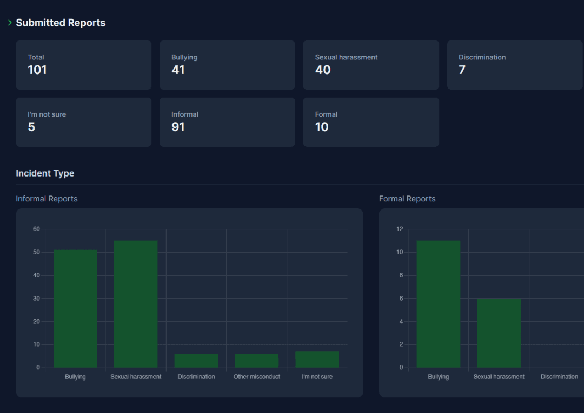The width and height of the screenshot is (584, 413).
Task: Click I'm not sure bar in Informal chart
Action: coord(317,360)
